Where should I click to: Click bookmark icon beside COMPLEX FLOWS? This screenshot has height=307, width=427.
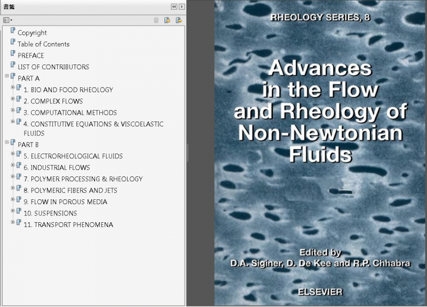coord(19,99)
